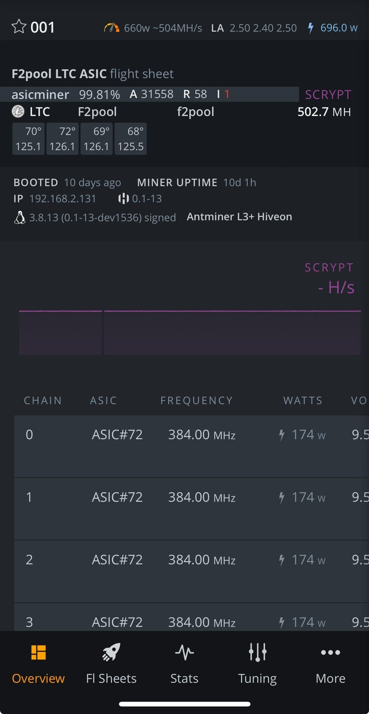Image resolution: width=369 pixels, height=714 pixels.
Task: Tap the Scrypt hashrate graph
Action: coord(189,332)
